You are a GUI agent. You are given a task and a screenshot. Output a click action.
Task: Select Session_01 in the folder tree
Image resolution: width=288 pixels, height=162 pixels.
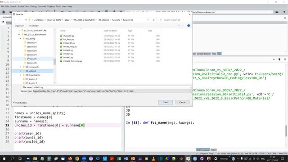tap(31, 43)
